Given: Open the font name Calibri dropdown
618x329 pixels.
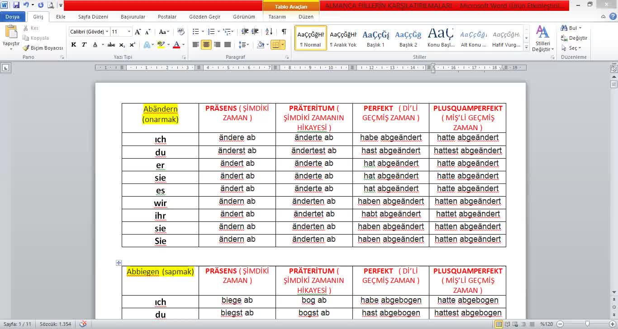Looking at the screenshot, I should (107, 32).
